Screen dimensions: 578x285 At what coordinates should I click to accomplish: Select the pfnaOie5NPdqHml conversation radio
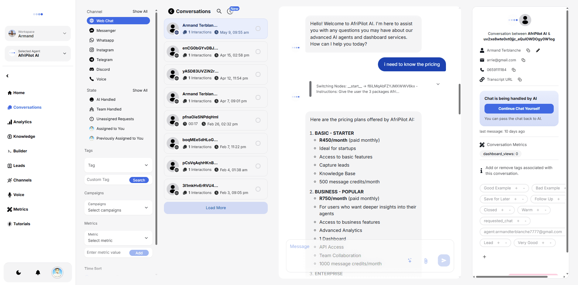pyautogui.click(x=258, y=120)
